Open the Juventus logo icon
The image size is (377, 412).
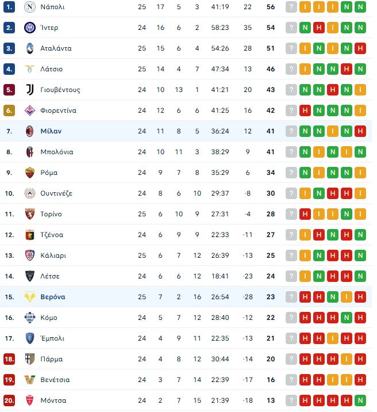point(30,90)
